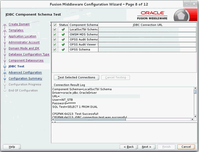The height and width of the screenshot is (152, 199).
Task: Open Component Datasources step
Action: pyautogui.click(x=26, y=60)
